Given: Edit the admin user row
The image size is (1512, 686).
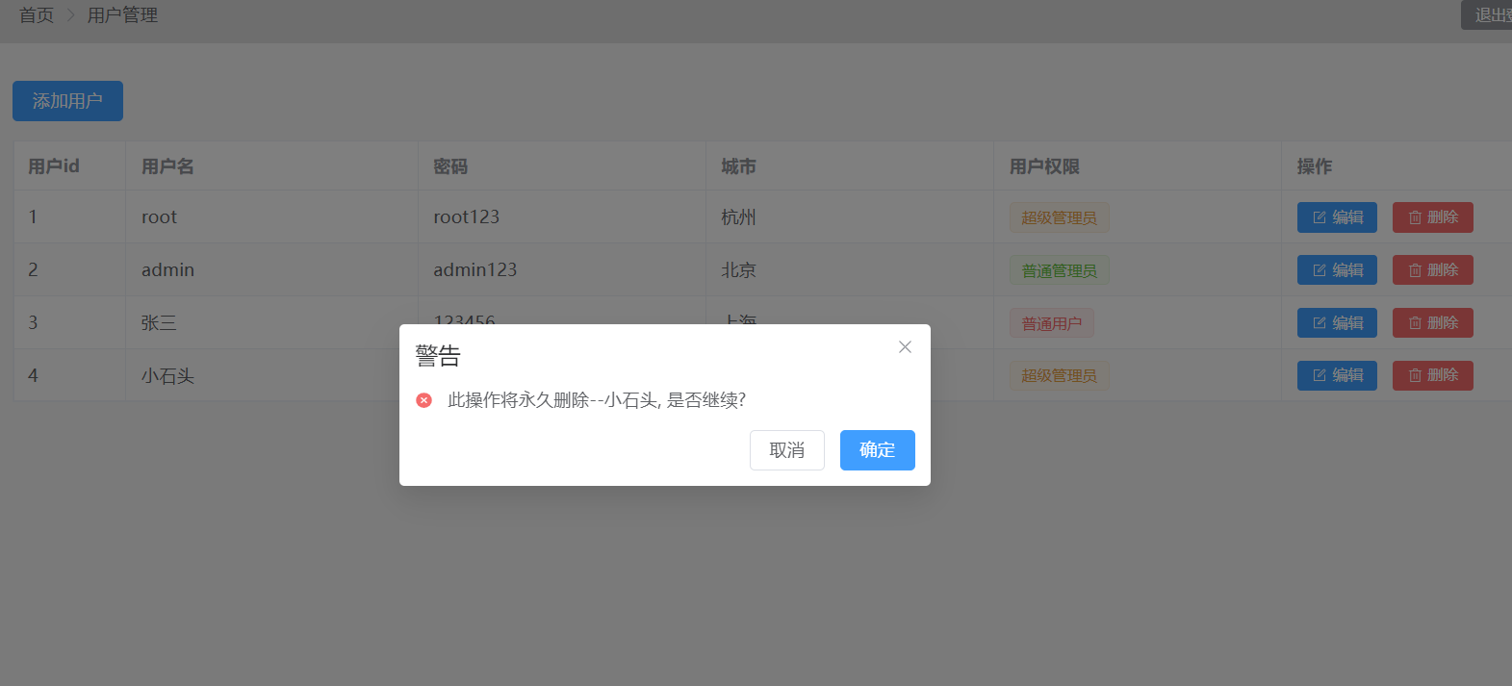Looking at the screenshot, I should (1337, 270).
